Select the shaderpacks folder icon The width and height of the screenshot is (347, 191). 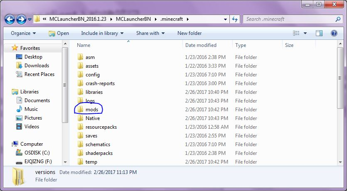coord(80,153)
